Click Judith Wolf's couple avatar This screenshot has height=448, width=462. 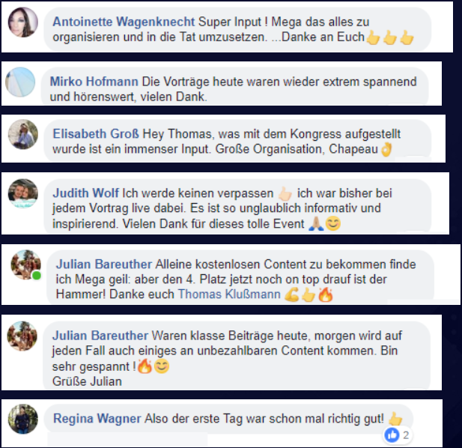[23, 193]
